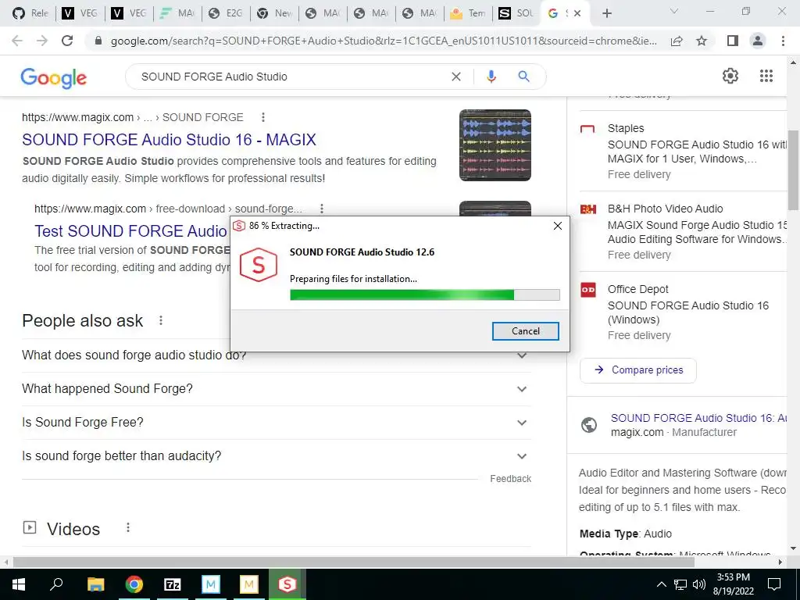Image resolution: width=800 pixels, height=600 pixels.
Task: Switch to Chrome in taskbar
Action: pos(134,584)
